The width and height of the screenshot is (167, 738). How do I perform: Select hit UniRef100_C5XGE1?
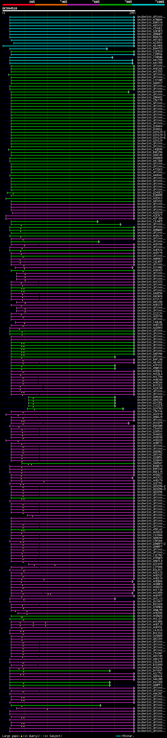(150, 29)
